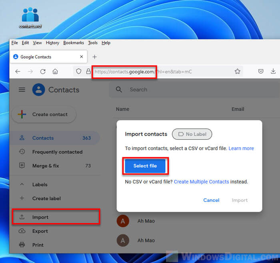Open the File menu

pyautogui.click(x=14, y=43)
